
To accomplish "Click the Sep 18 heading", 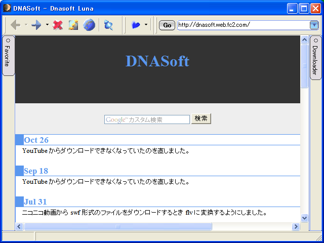I will point(36,171).
